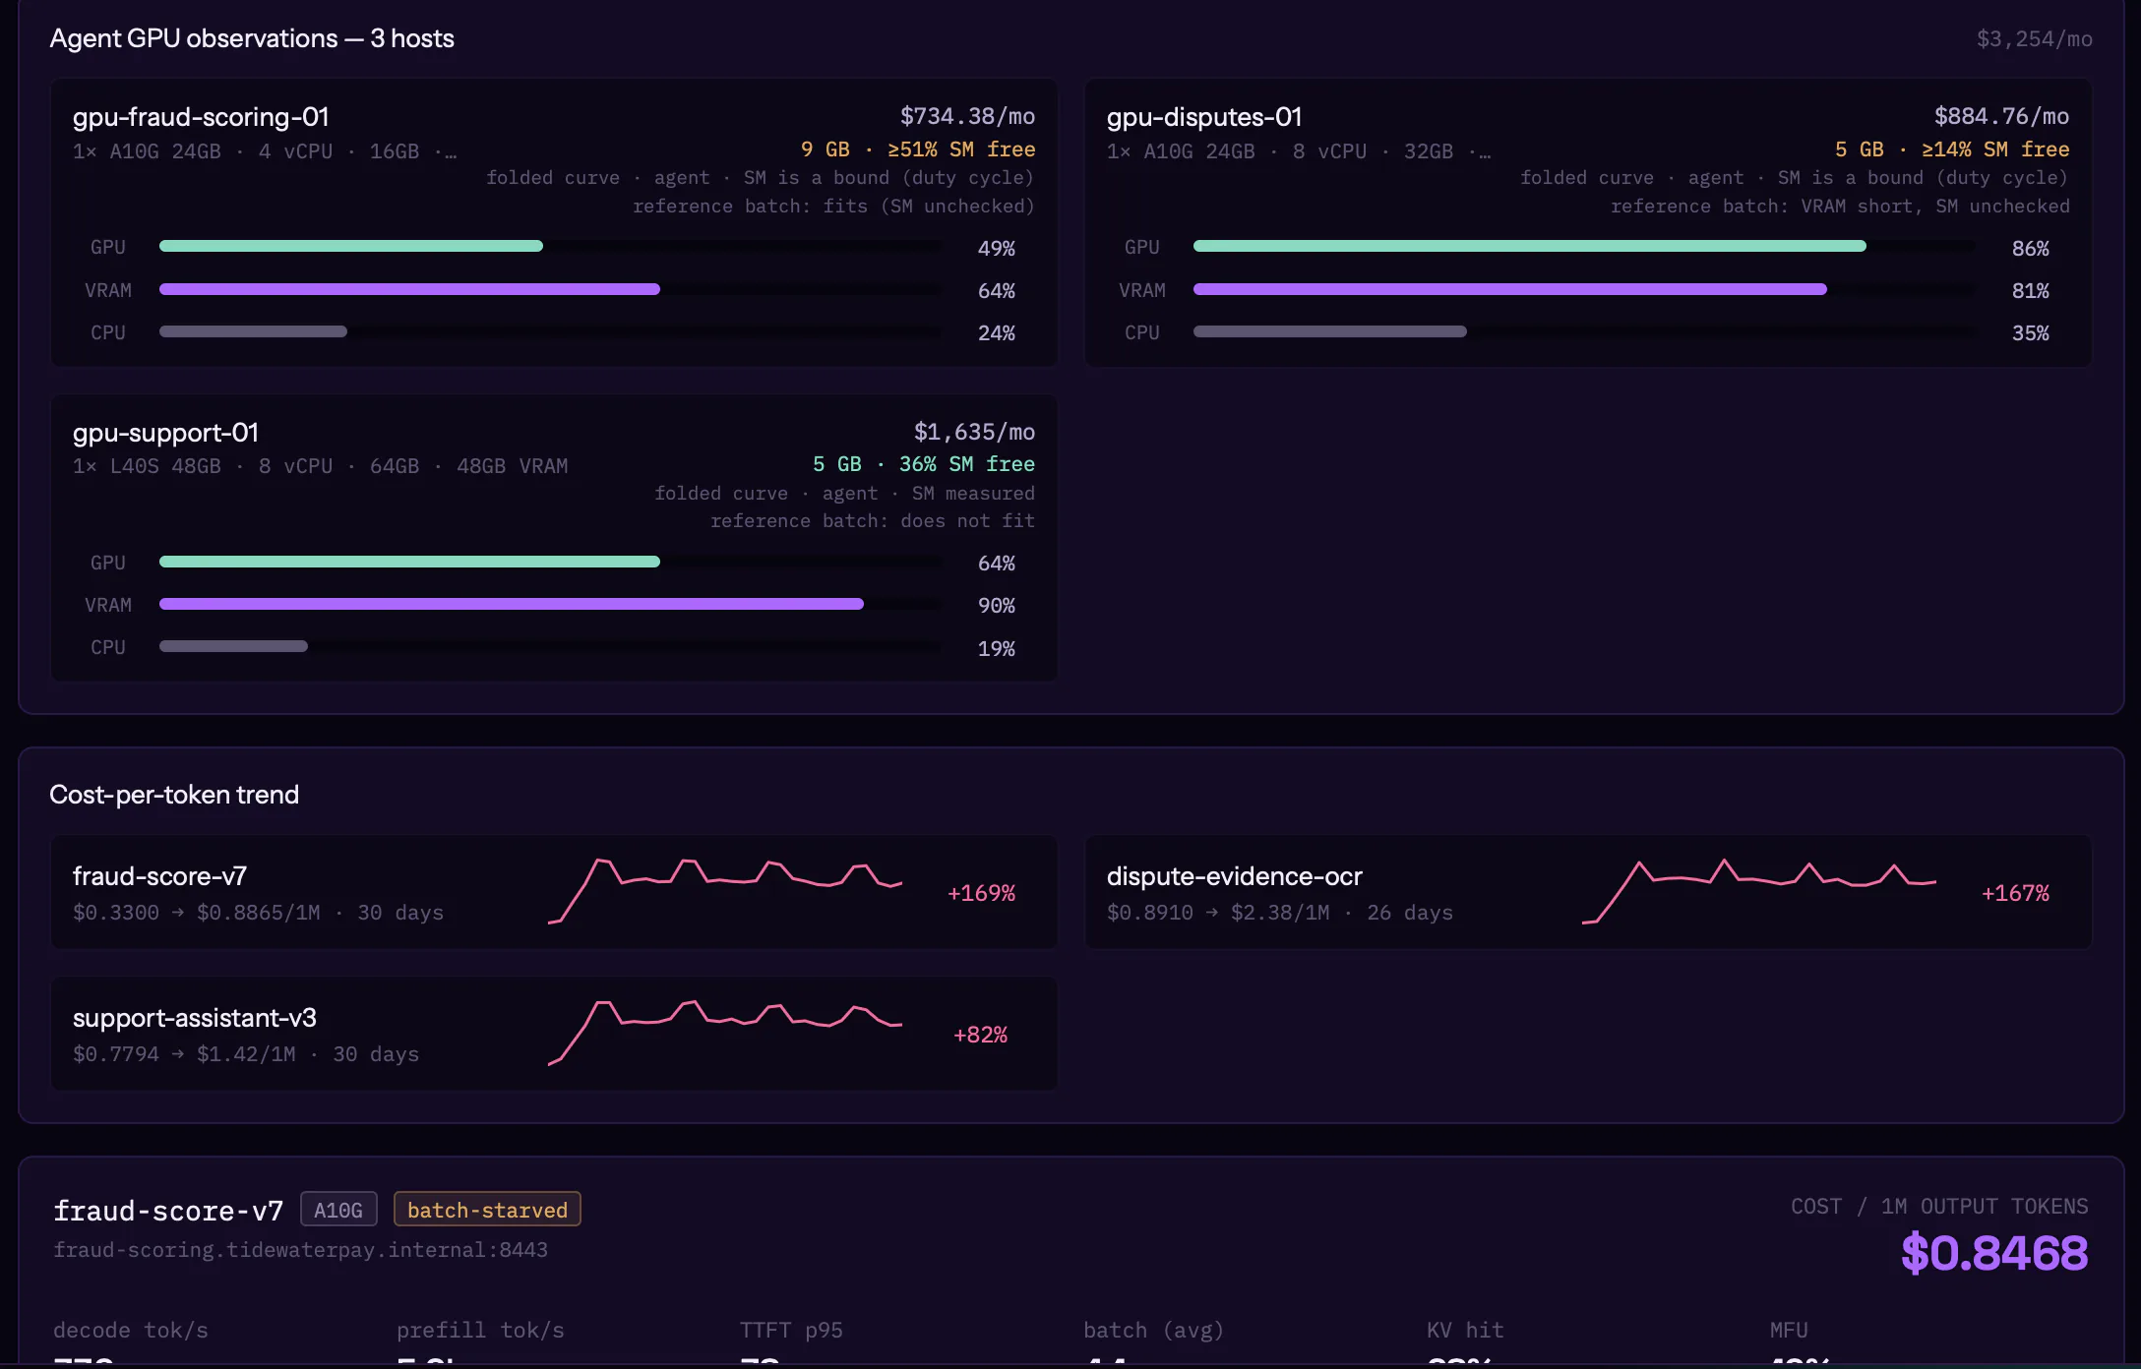Click the $3,254/mo total cost text
The height and width of the screenshot is (1369, 2141).
click(x=2034, y=39)
